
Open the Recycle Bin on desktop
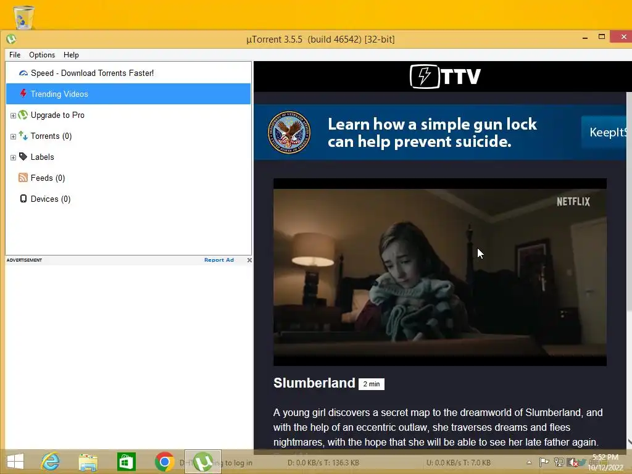tap(24, 17)
